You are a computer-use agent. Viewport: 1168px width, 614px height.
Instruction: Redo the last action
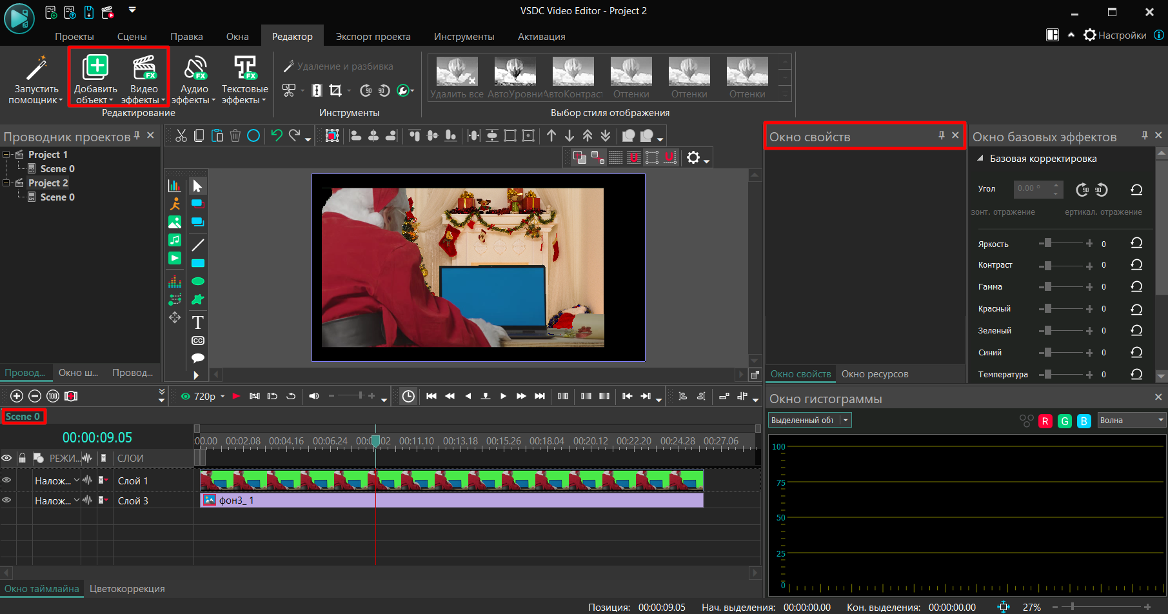(295, 135)
